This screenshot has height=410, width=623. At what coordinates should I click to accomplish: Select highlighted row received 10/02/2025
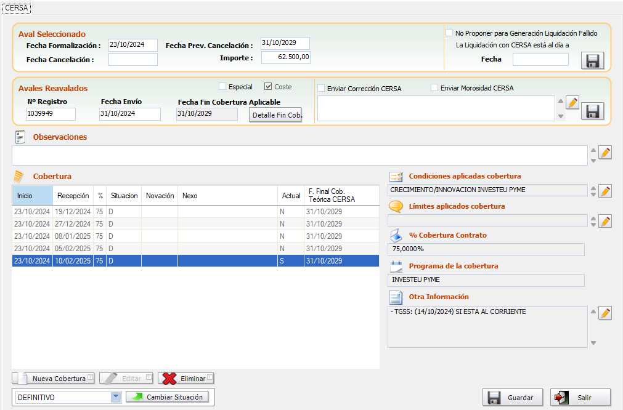click(195, 261)
